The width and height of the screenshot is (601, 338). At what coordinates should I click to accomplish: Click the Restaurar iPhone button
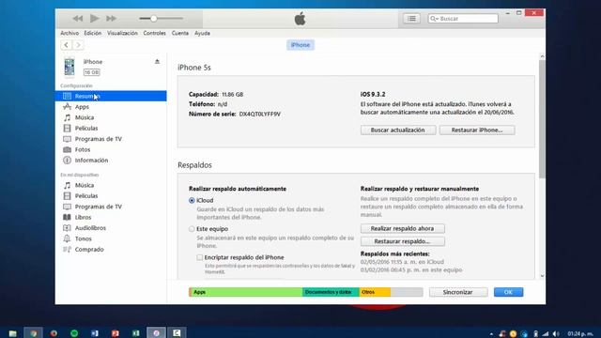coord(477,131)
